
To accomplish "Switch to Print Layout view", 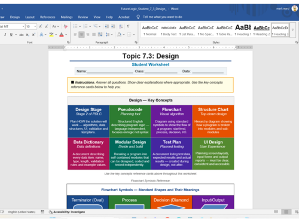I will click(x=286, y=211).
